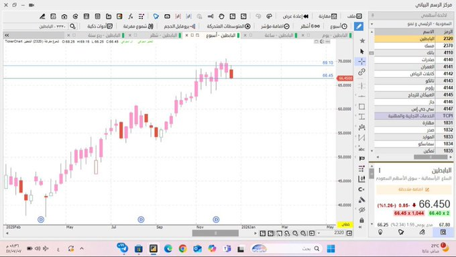Image resolution: width=456 pixels, height=257 pixels.
Task: Select watchlist row 2370 مسك
Action: (414, 46)
